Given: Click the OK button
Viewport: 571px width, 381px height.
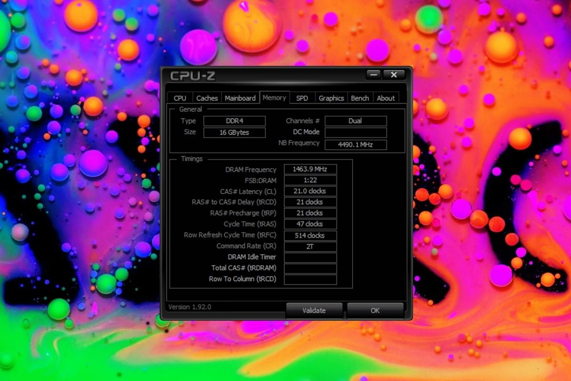Looking at the screenshot, I should click(375, 311).
